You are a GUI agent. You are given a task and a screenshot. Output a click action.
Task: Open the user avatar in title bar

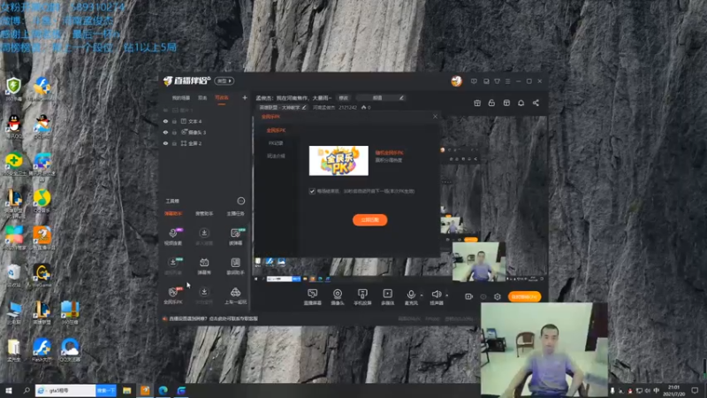(456, 81)
